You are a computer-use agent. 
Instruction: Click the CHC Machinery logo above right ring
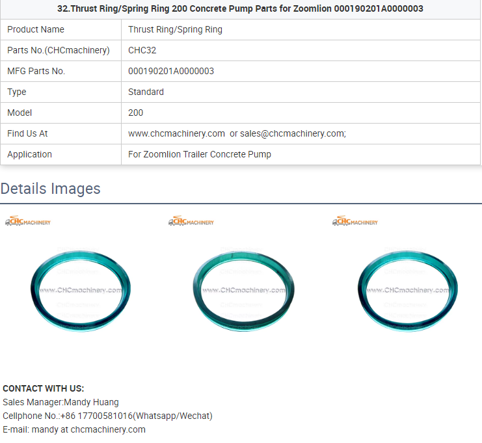click(355, 222)
